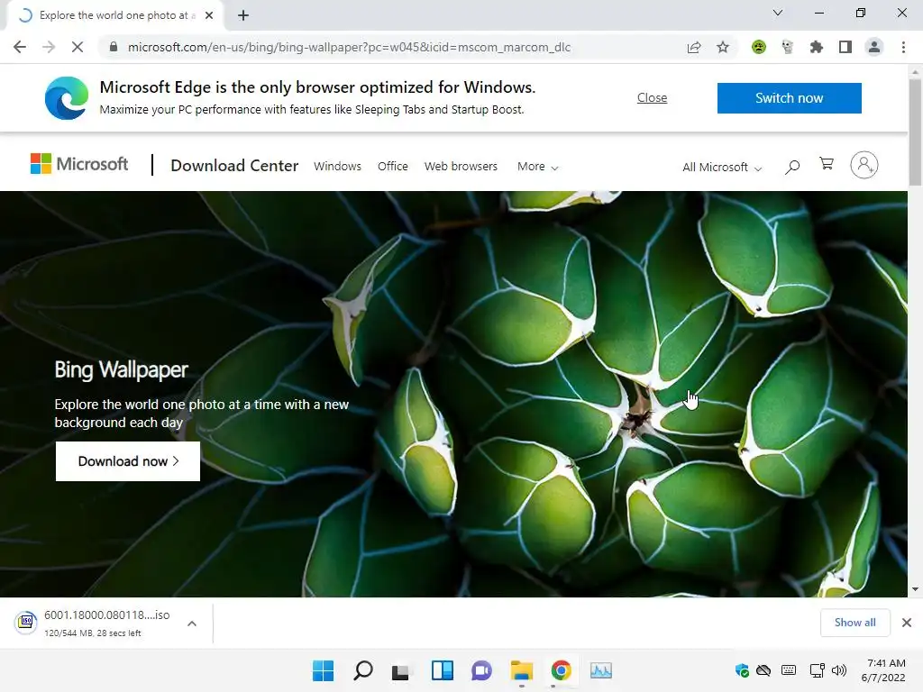
Task: Open the skull extension icon
Action: click(788, 47)
